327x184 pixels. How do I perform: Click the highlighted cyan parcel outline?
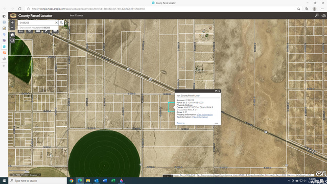click(171, 107)
